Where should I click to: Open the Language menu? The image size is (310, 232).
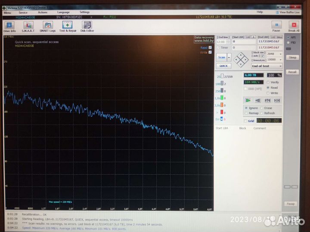click(63, 12)
